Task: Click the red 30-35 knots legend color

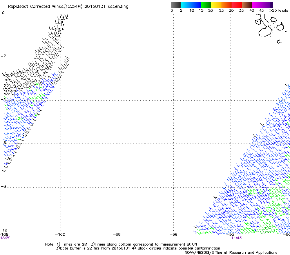Action: 237,5
